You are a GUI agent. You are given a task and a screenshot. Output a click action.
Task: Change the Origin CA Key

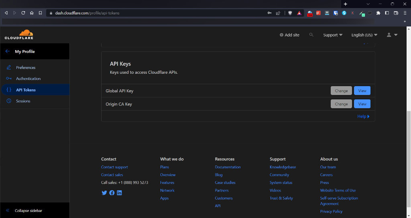pos(341,104)
